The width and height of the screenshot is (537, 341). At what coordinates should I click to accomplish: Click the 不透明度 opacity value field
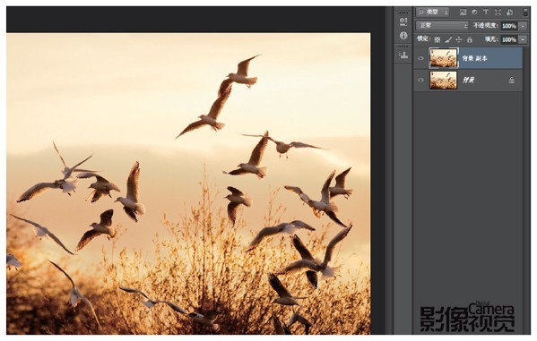[x=509, y=26]
